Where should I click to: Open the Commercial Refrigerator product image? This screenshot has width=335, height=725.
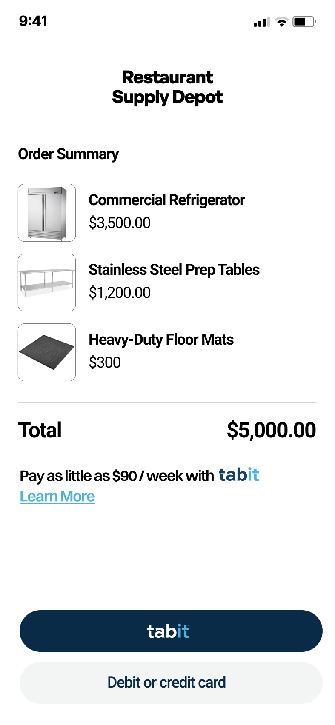pos(47,213)
